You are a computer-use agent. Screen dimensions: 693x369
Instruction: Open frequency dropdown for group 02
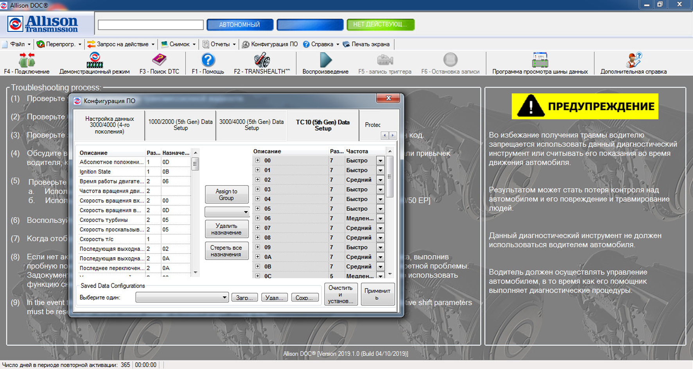point(380,180)
